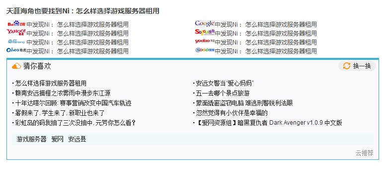Open article 暑假来了, 学生来了, 新职业也来了
The width and height of the screenshot is (388, 187).
point(60,113)
